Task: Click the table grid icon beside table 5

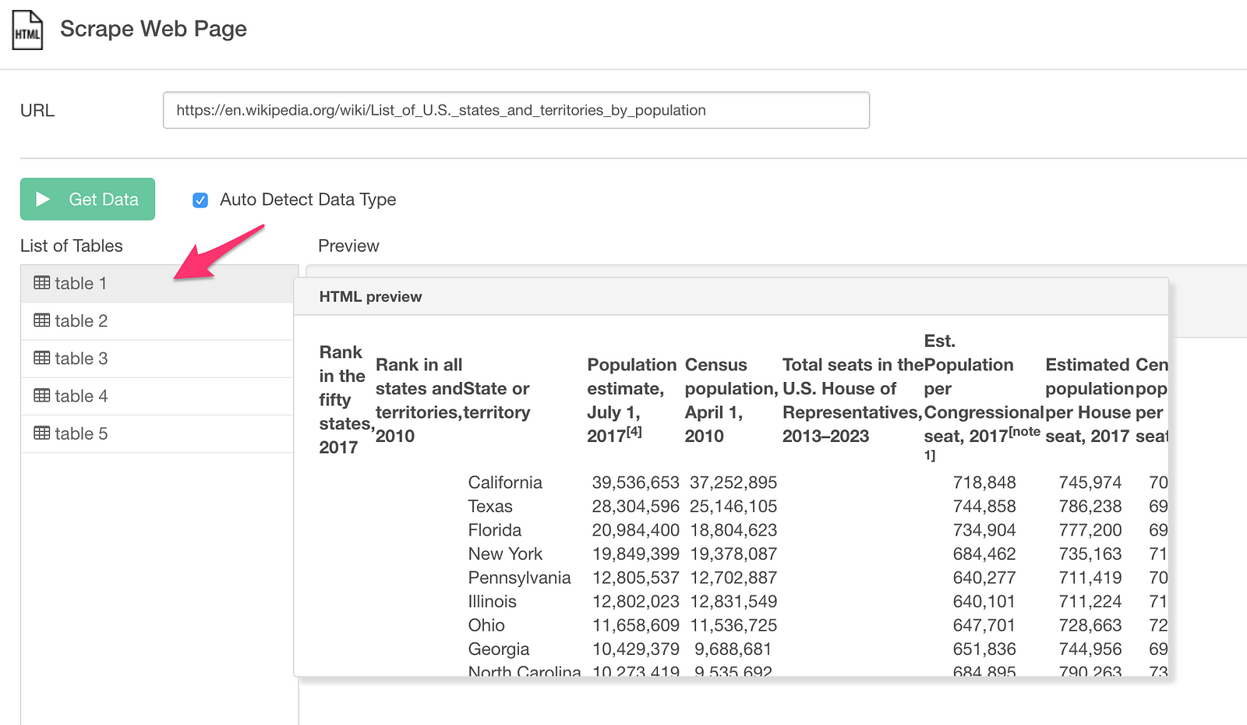Action: click(42, 433)
